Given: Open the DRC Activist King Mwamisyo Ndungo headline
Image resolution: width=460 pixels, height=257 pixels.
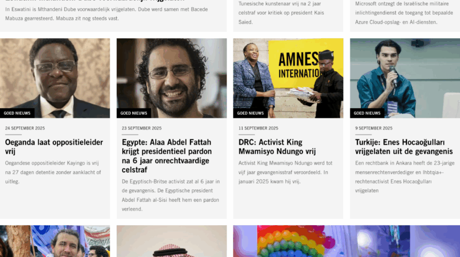Looking at the screenshot, I should pos(277,146).
